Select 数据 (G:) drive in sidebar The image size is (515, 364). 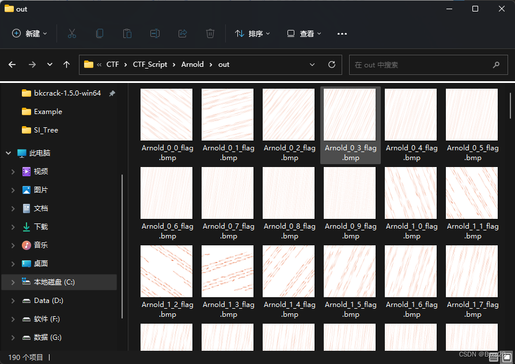pyautogui.click(x=41, y=338)
